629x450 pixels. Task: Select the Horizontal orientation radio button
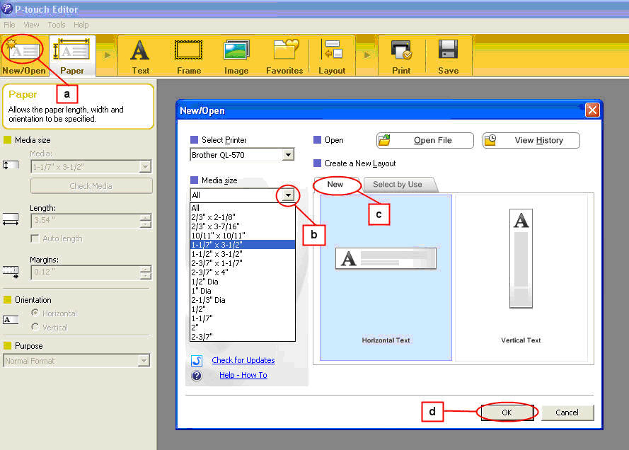[x=35, y=313]
